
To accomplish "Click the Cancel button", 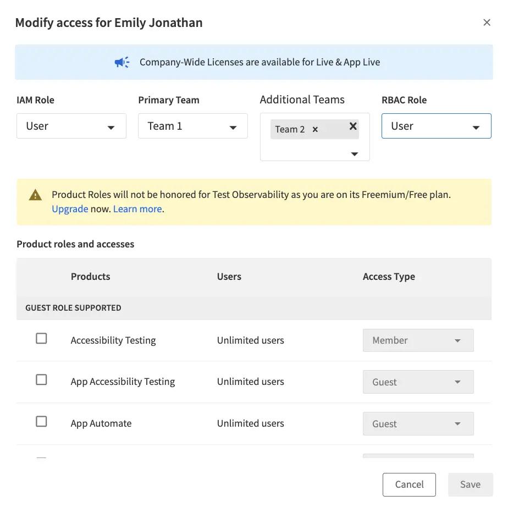I will coord(409,484).
